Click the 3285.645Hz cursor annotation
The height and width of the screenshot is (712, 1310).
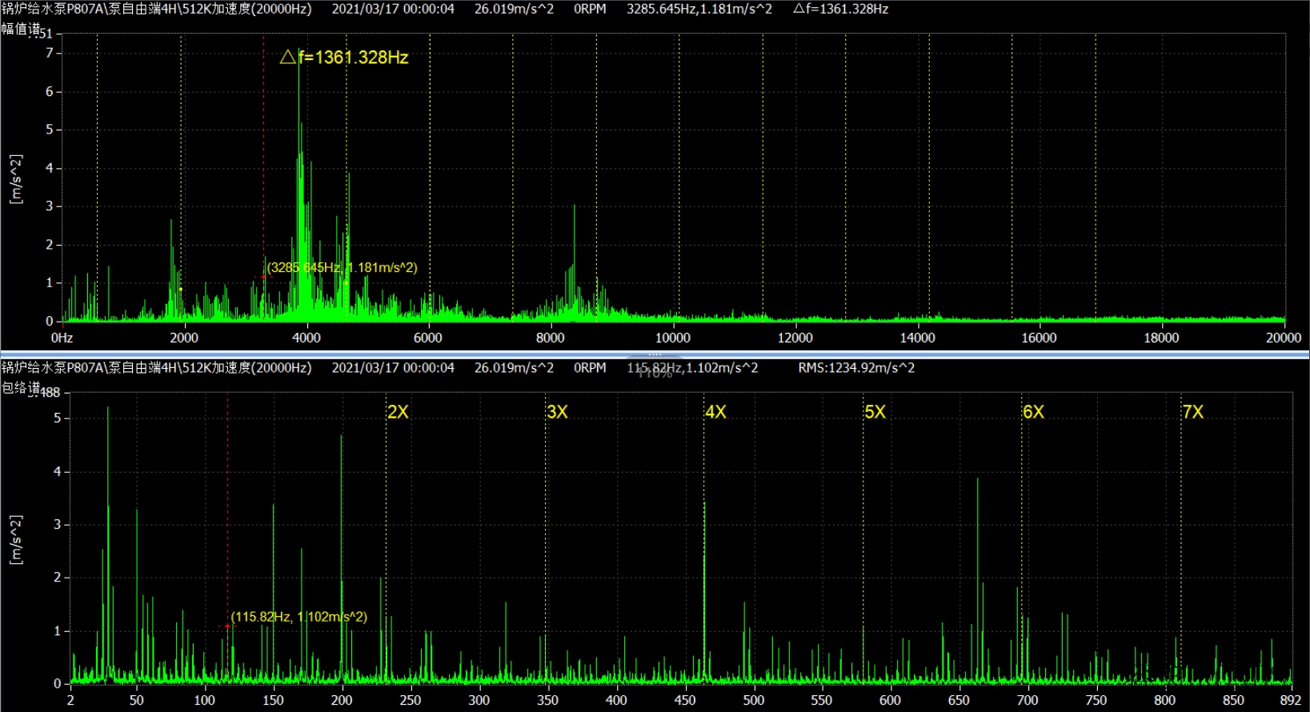tap(342, 267)
